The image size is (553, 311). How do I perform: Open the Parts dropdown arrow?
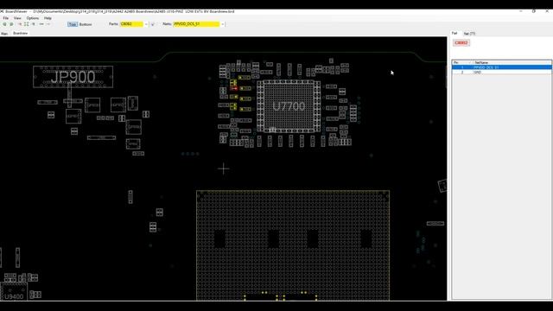pyautogui.click(x=146, y=24)
